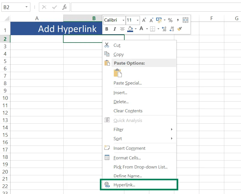Screen dimensions: 241x194
Task: Select row 18 header
Action: (x=5, y=157)
